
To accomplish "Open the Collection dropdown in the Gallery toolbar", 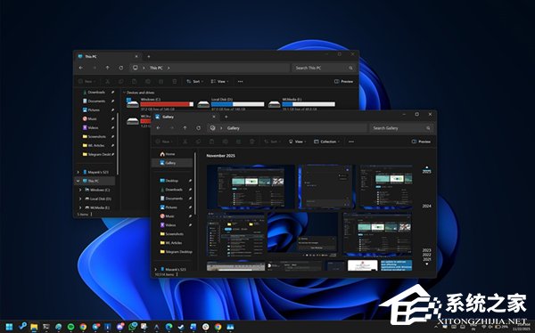I will (x=327, y=142).
